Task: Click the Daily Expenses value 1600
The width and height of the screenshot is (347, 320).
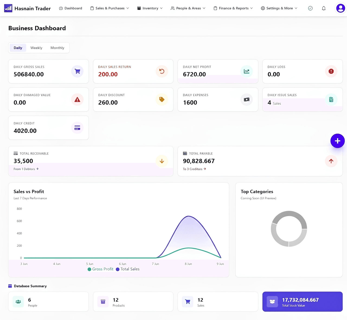Action: coord(190,102)
